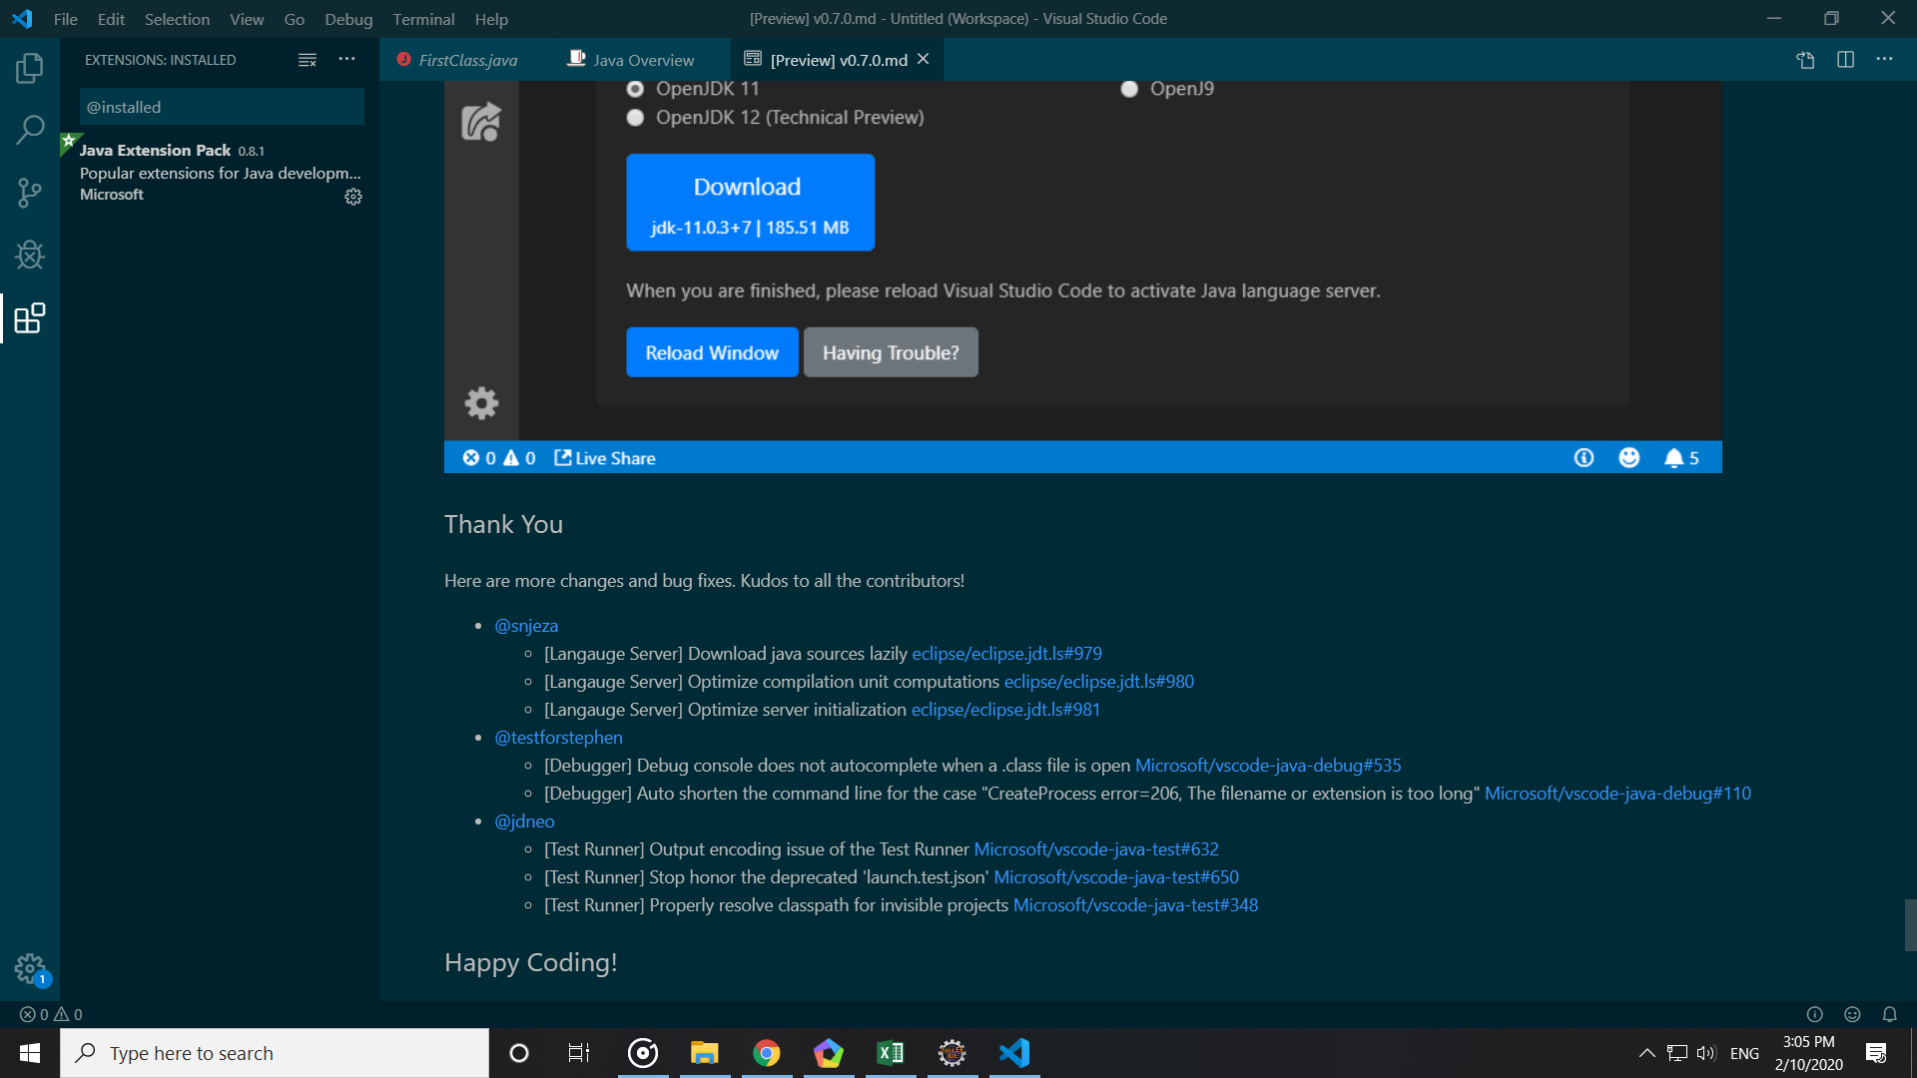Open the Debug view bug icon
1917x1078 pixels.
pos(30,255)
